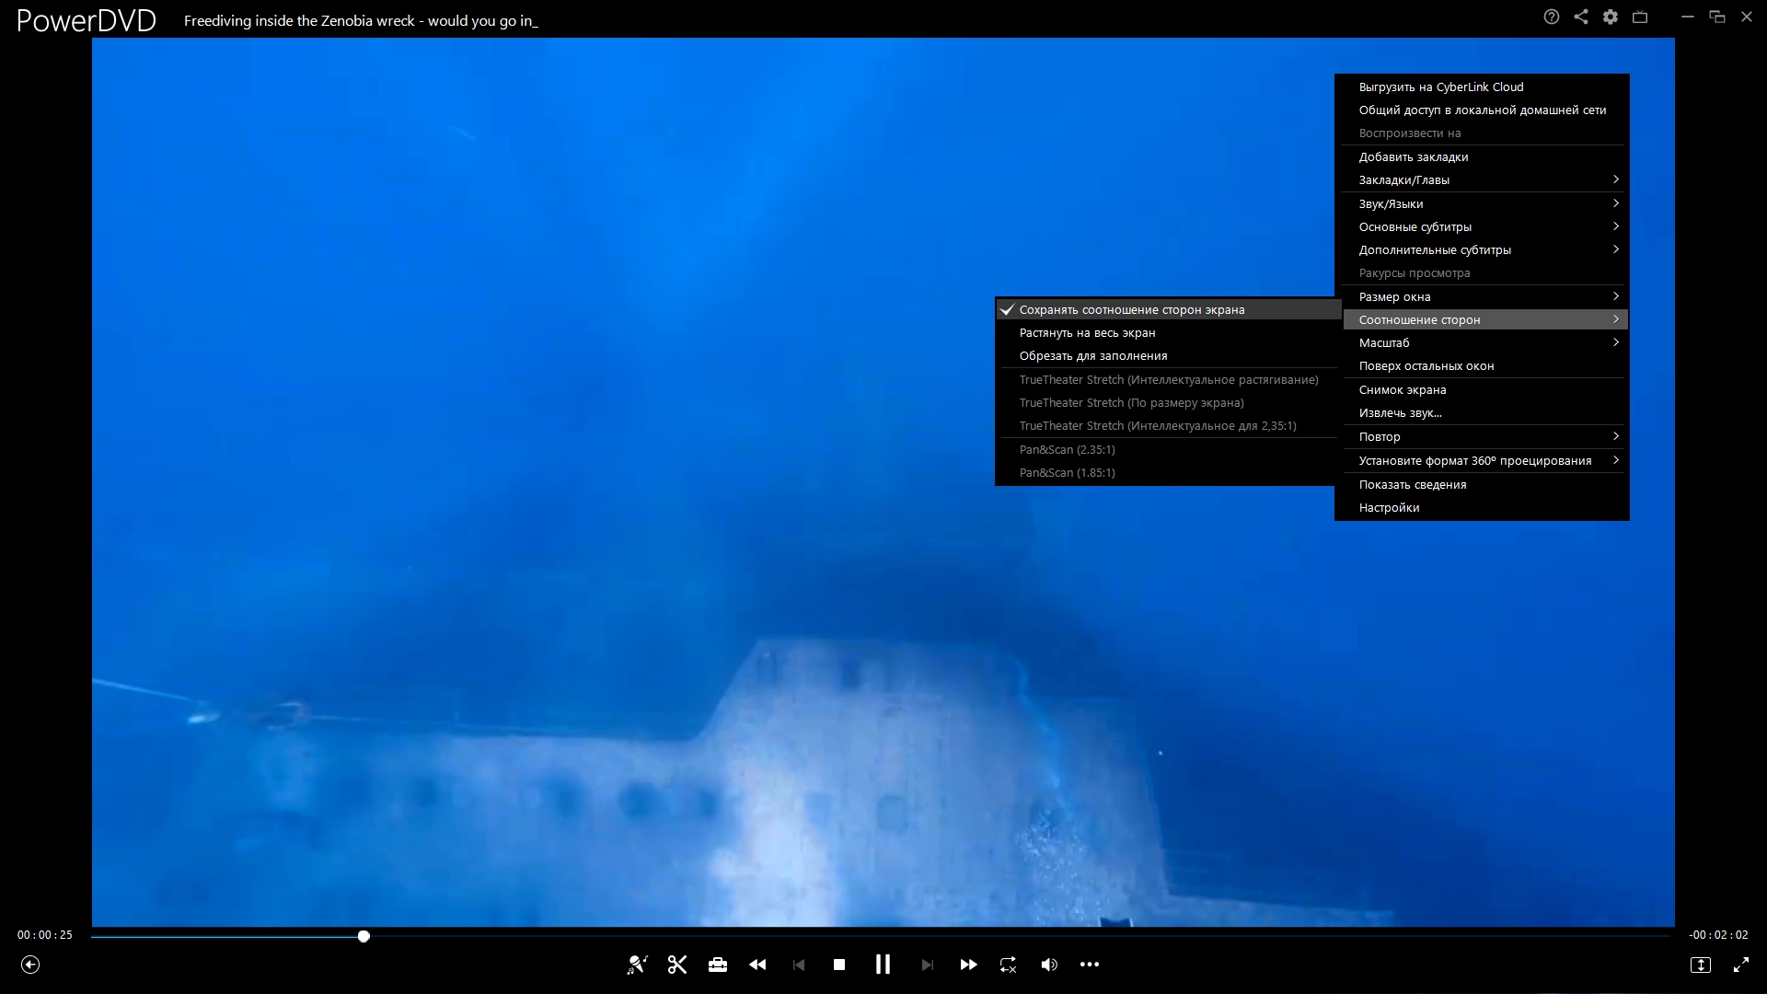Select checked 'Сохранять соотношение сторон экрана' option

point(1131,310)
